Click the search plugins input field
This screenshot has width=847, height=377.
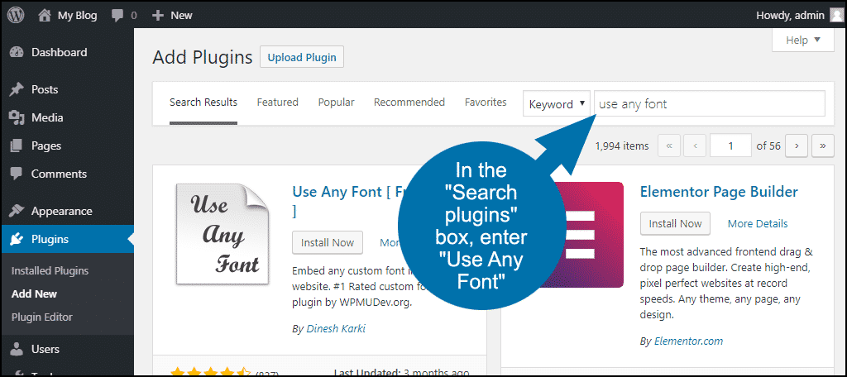point(710,103)
